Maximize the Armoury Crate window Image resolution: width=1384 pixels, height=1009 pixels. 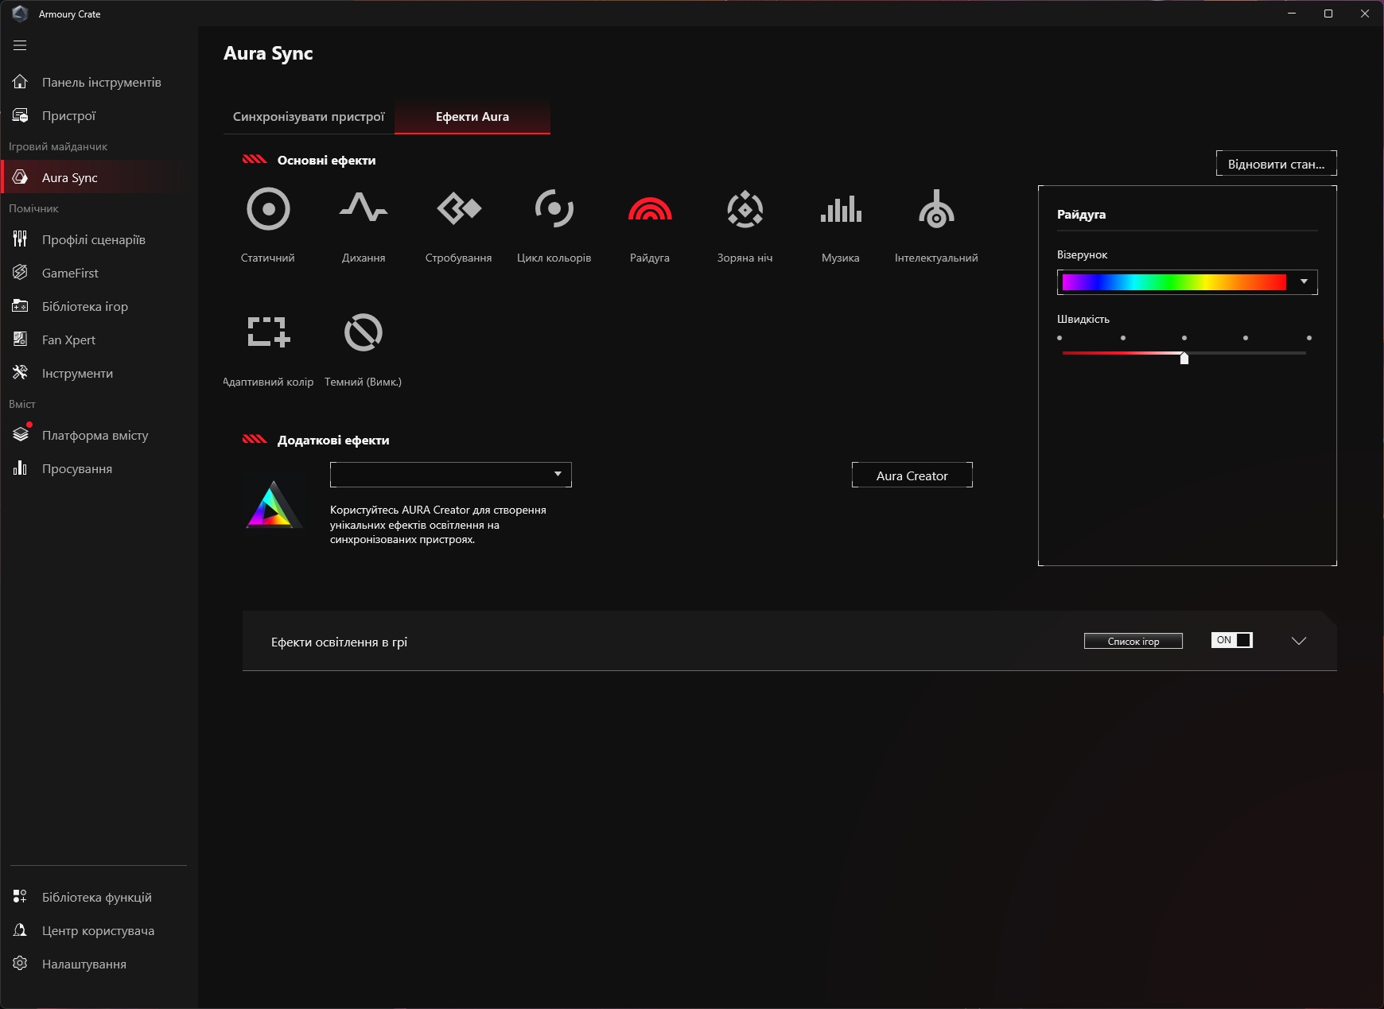click(1328, 14)
